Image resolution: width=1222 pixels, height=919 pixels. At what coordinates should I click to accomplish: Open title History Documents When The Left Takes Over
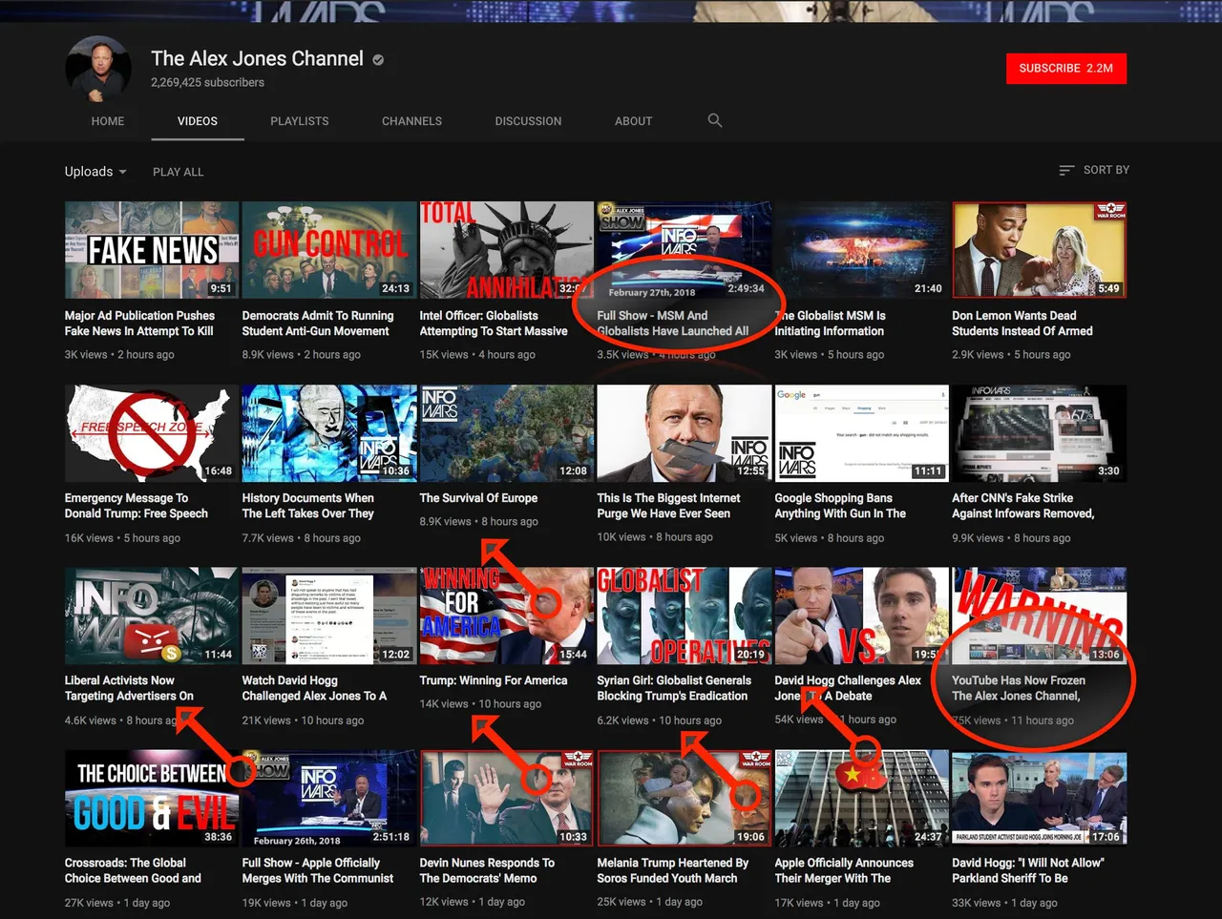pos(307,506)
